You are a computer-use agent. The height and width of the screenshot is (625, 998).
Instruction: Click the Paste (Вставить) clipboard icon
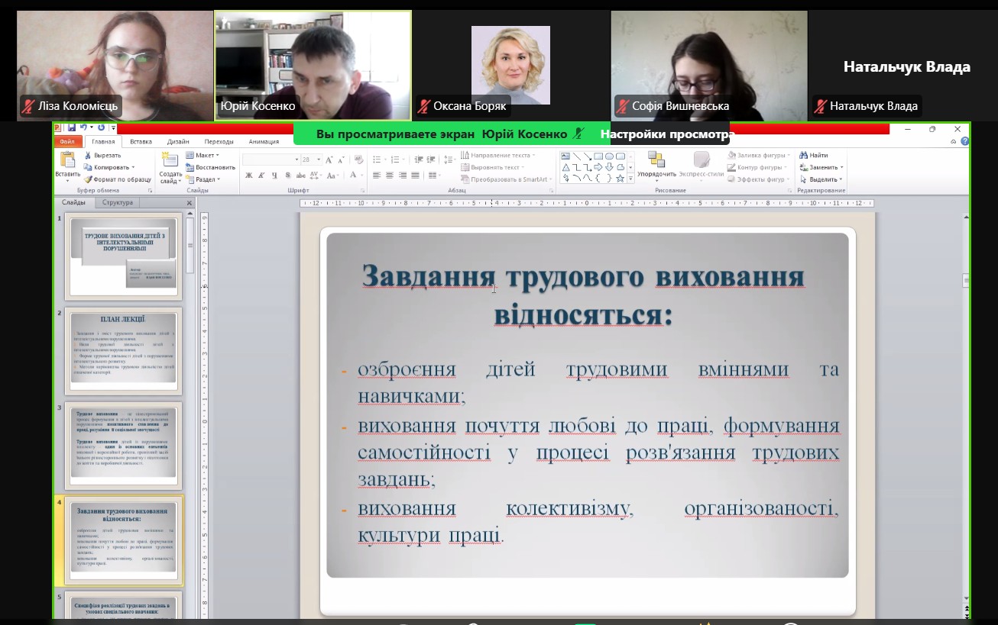[x=67, y=160]
